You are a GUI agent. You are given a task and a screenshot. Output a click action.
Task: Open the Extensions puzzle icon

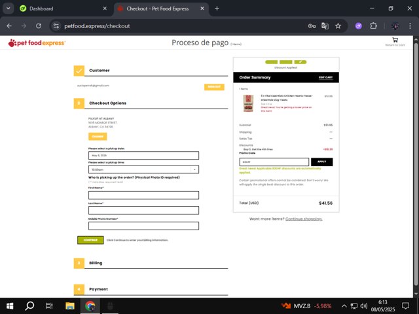pos(373,26)
